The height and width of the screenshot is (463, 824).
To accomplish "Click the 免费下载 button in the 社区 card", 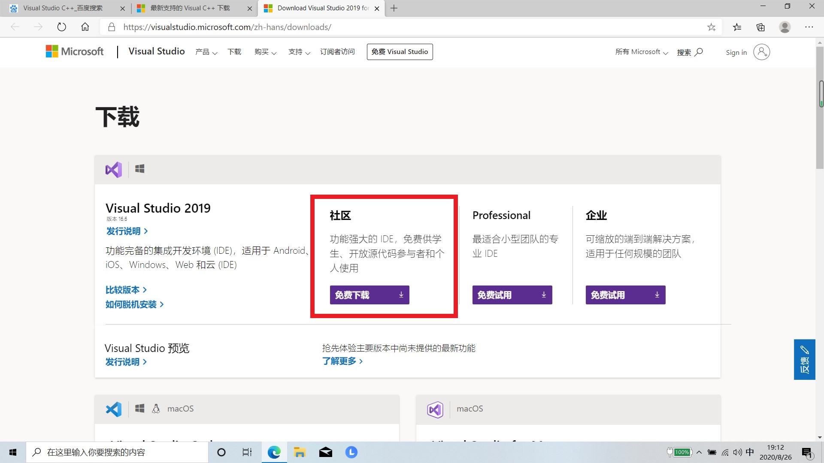I will pyautogui.click(x=369, y=295).
